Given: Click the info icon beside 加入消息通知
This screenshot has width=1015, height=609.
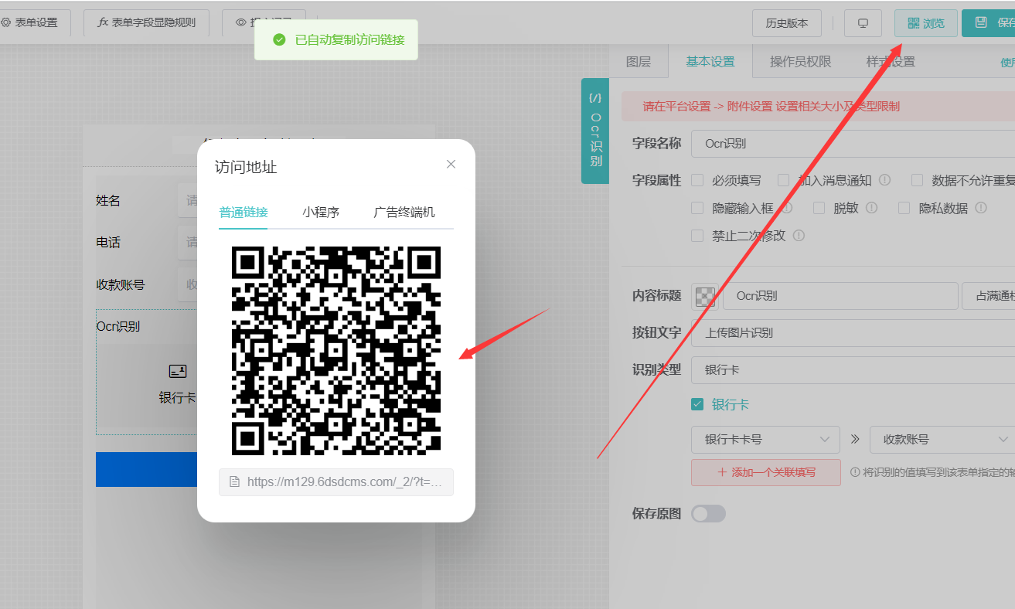Looking at the screenshot, I should coord(884,180).
